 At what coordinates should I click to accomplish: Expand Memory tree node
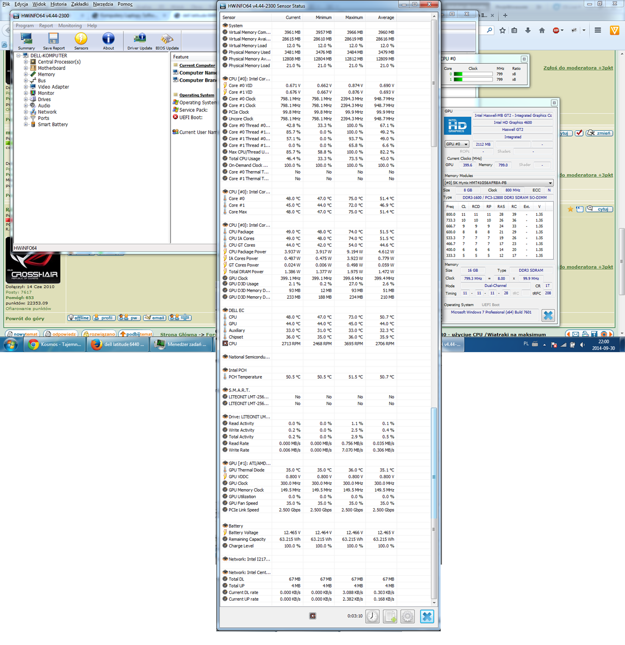point(26,74)
